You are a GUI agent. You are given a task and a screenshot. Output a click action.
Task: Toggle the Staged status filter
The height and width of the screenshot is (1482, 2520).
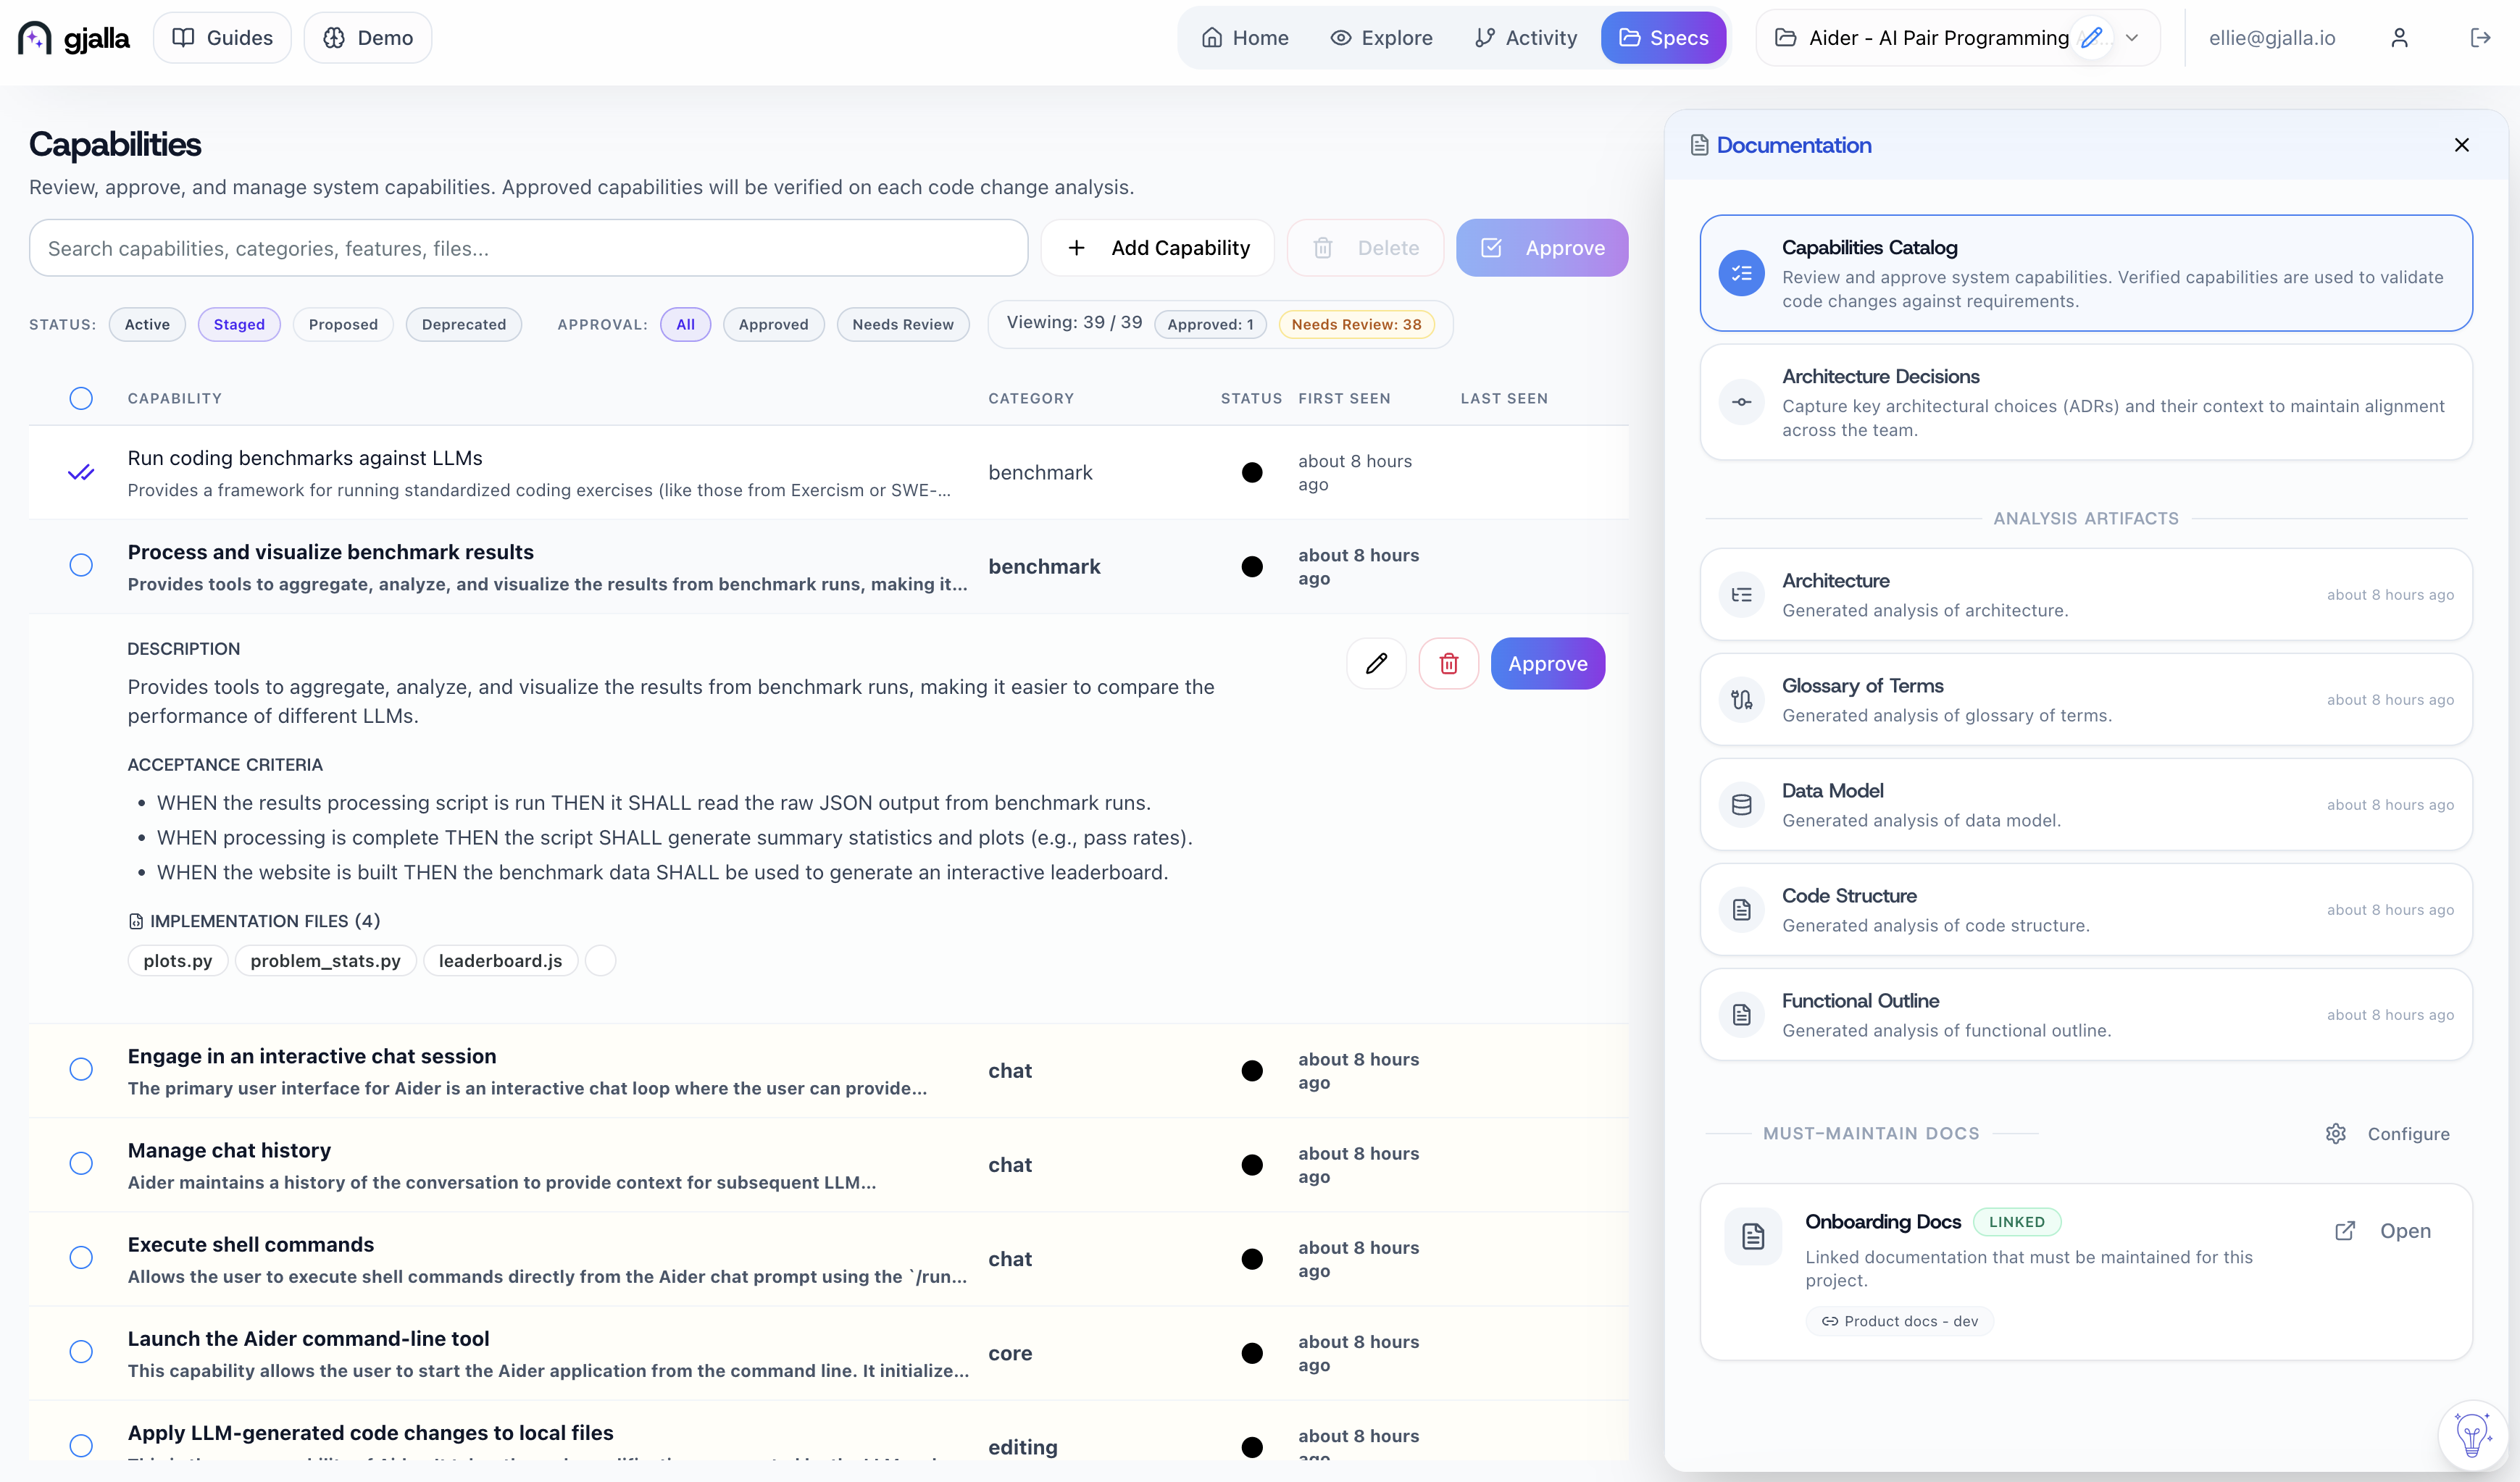239,324
